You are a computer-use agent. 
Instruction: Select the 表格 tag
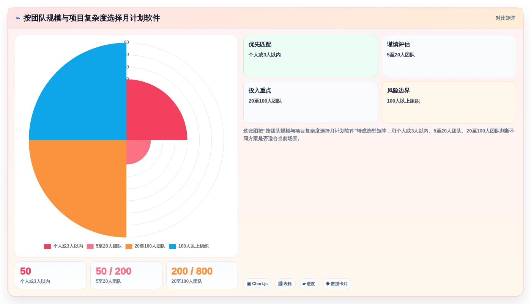pyautogui.click(x=285, y=284)
